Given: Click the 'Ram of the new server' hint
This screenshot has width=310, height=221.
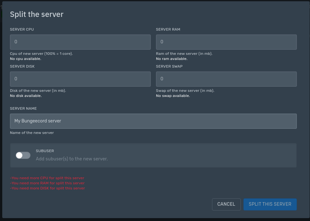Looking at the screenshot, I should click(x=184, y=54).
